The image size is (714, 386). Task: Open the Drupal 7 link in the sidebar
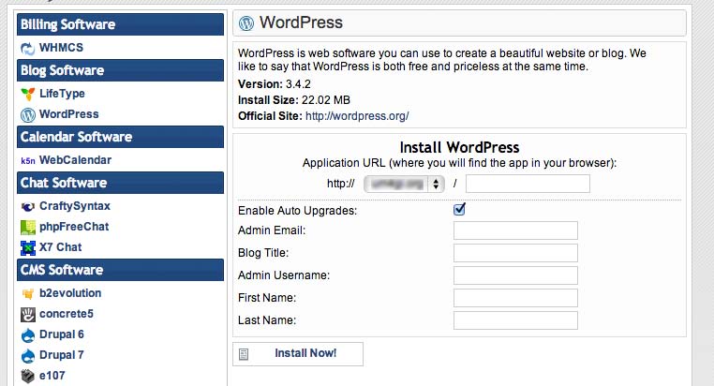pyautogui.click(x=62, y=355)
